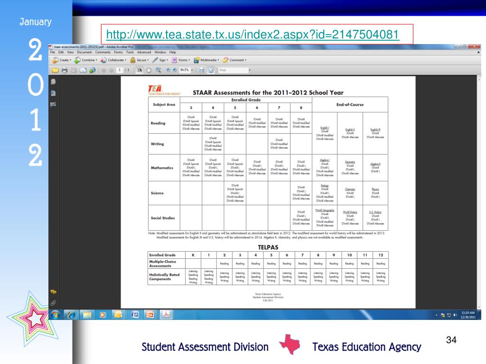
Task: Click the Email envelope icon
Action: pyautogui.click(x=83, y=70)
